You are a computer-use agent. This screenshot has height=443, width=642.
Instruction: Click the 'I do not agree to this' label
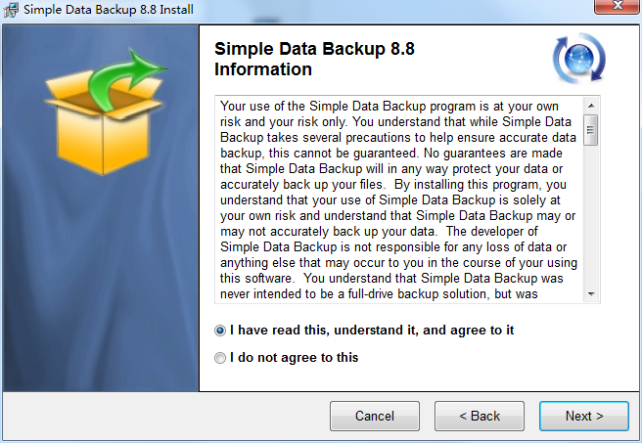(294, 358)
